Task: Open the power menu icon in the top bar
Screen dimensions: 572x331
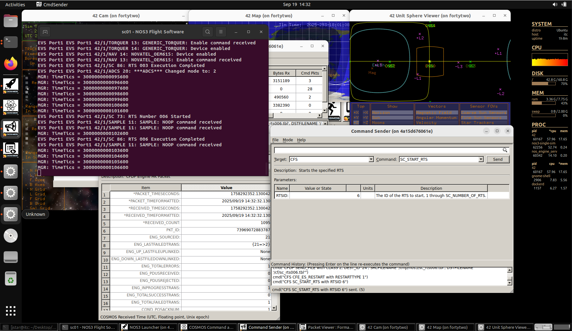Action: (x=564, y=4)
